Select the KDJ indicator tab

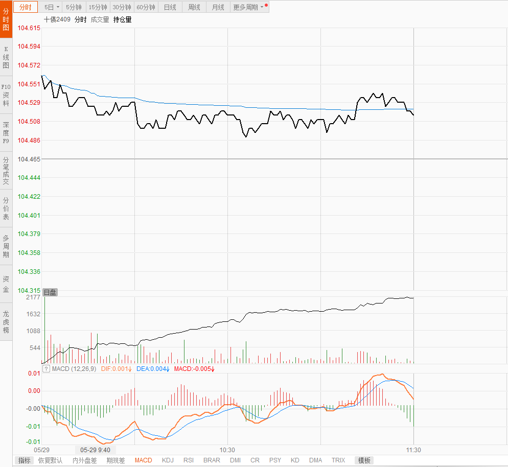(168, 460)
